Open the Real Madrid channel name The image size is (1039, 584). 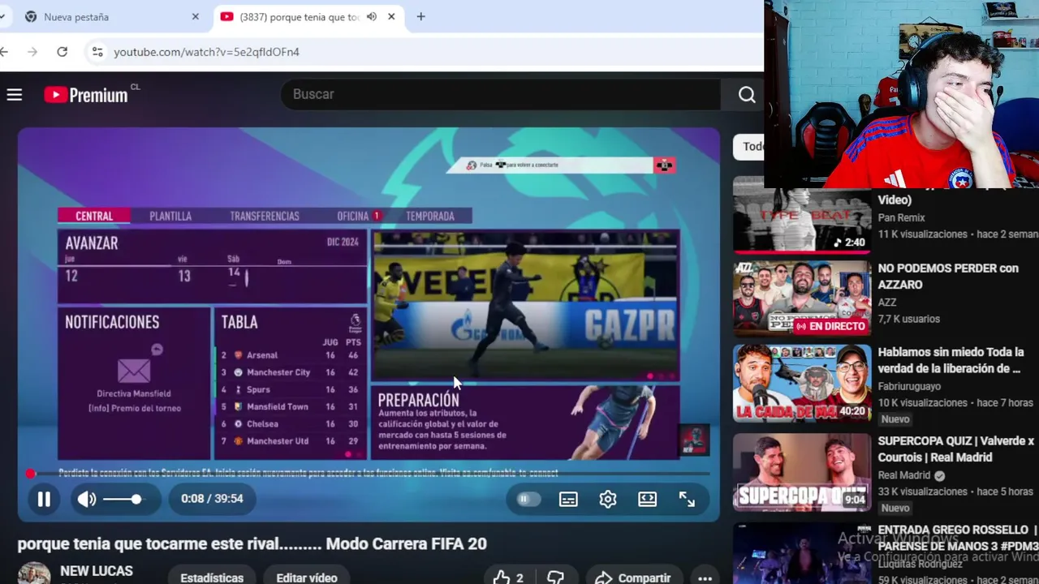[x=903, y=475]
